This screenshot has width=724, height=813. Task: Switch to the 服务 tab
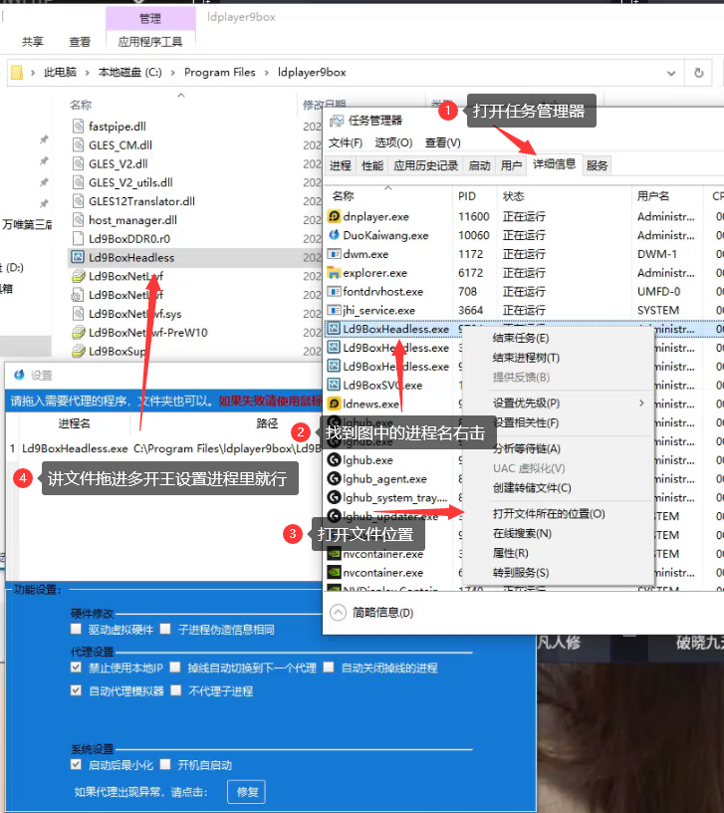point(597,165)
